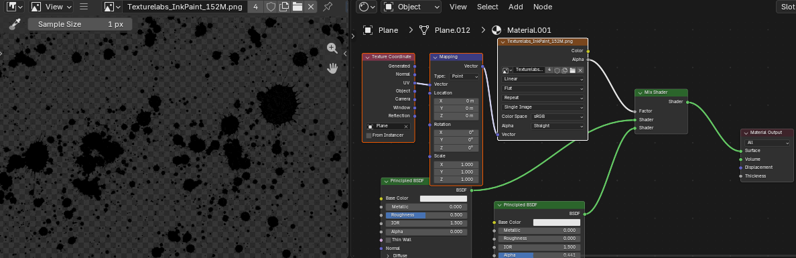The image size is (796, 258).
Task: Click user count 4 in image texture node
Action: [x=549, y=70]
